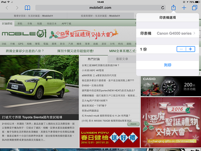Open 女性 category menu
201x151 pixels.
112,44
